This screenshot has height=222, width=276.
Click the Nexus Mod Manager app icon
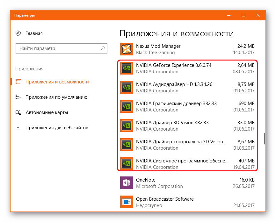127,49
